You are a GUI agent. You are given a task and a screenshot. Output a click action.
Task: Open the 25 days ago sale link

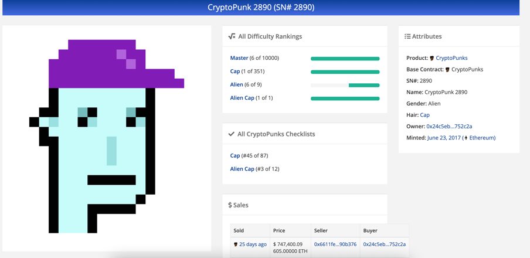click(x=253, y=245)
